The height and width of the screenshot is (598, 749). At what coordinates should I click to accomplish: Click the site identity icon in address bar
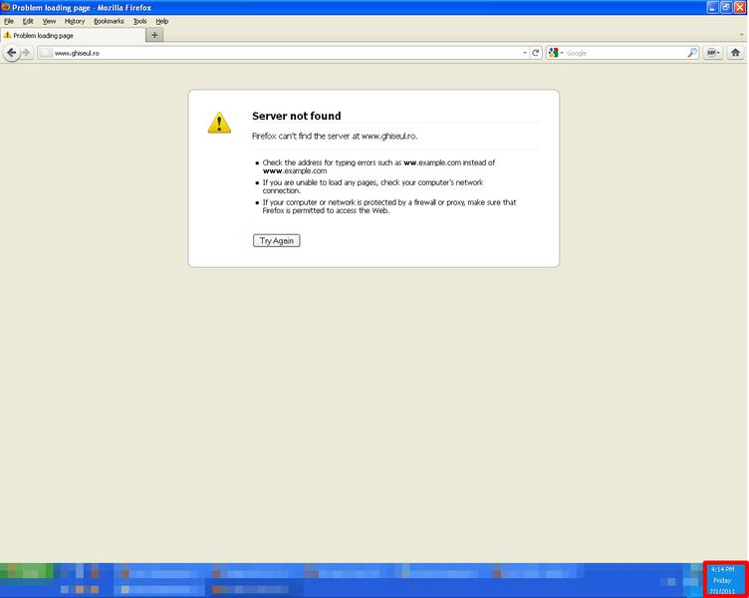click(45, 53)
